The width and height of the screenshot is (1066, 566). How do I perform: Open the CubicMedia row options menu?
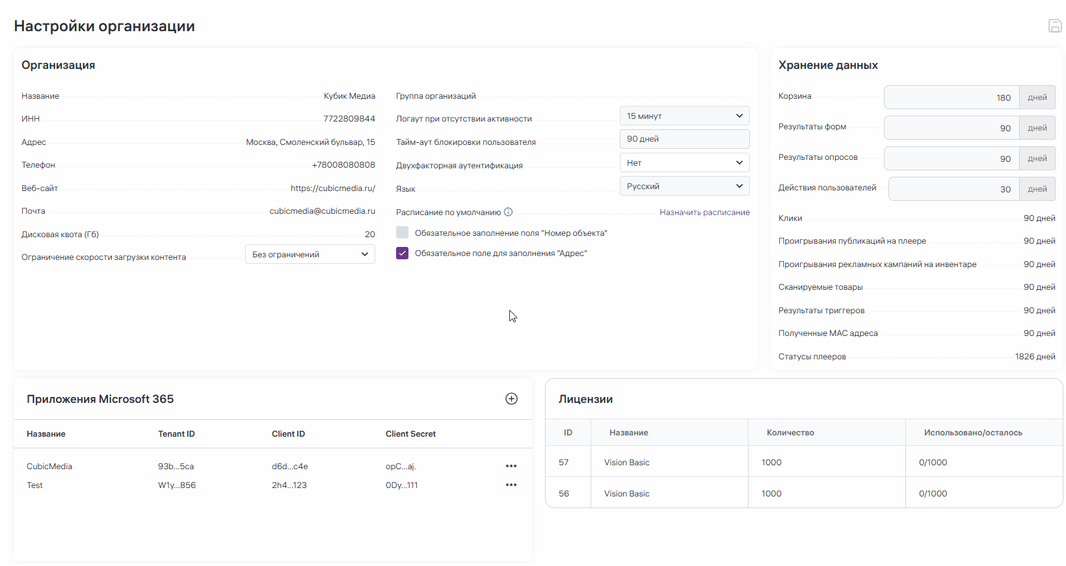[x=511, y=466]
